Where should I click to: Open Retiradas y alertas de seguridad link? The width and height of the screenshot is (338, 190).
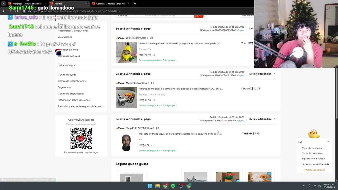click(81, 106)
